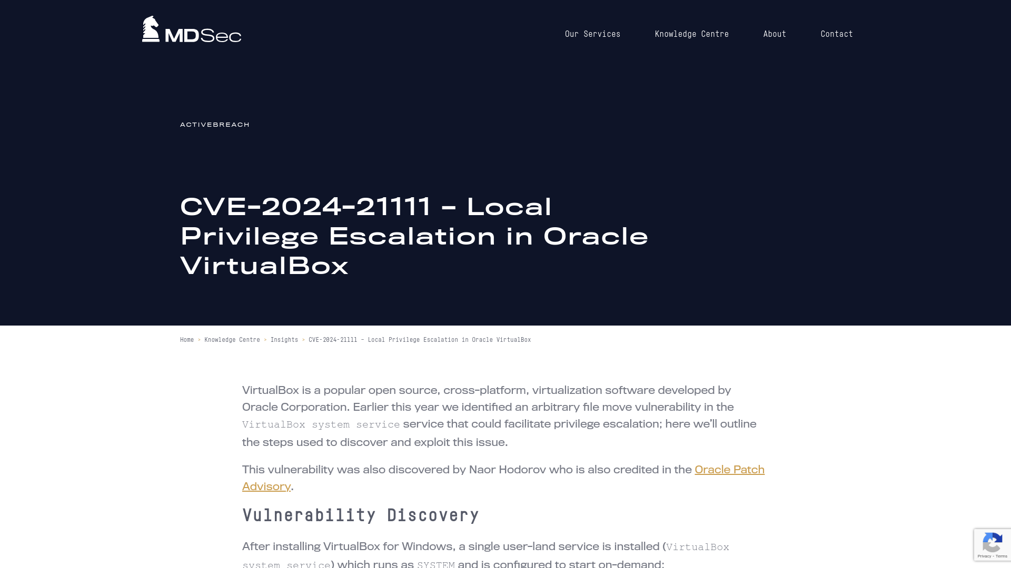Click the Home breadcrumb link

pyautogui.click(x=186, y=339)
